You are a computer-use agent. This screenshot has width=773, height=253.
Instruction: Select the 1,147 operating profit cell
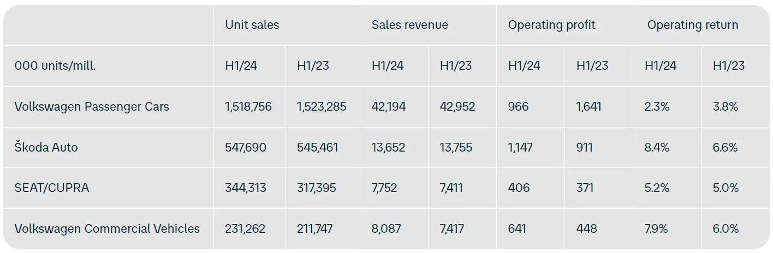coord(520,147)
